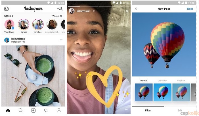Open the _tgross story circle
The width and height of the screenshot is (199, 116).
pos(24,24)
